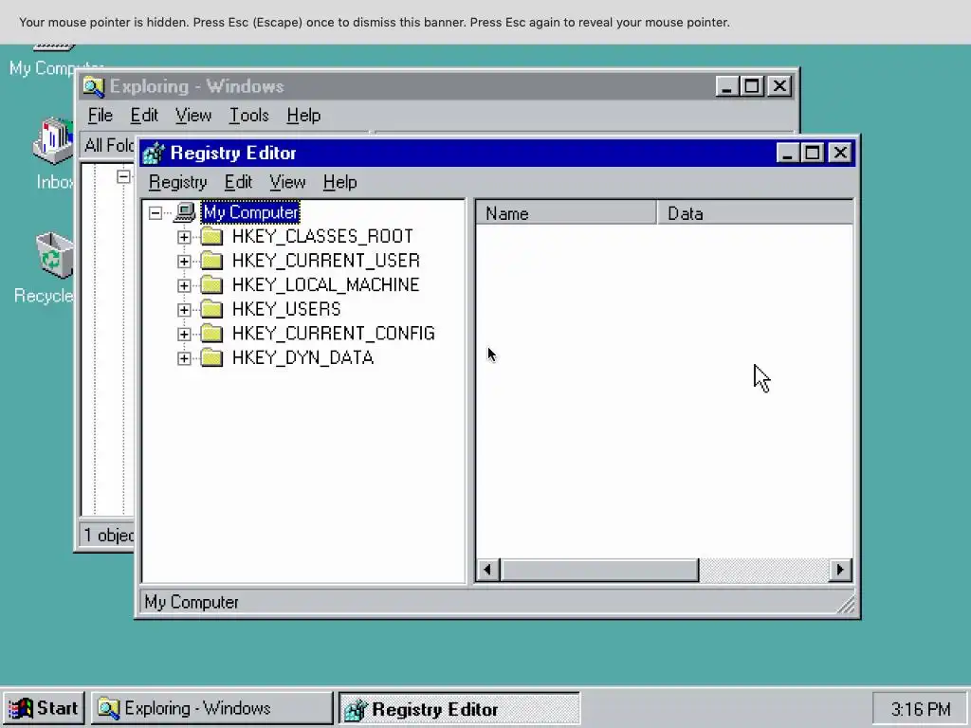Minimize the Exploring - Windows window
This screenshot has height=728, width=971.
point(727,86)
